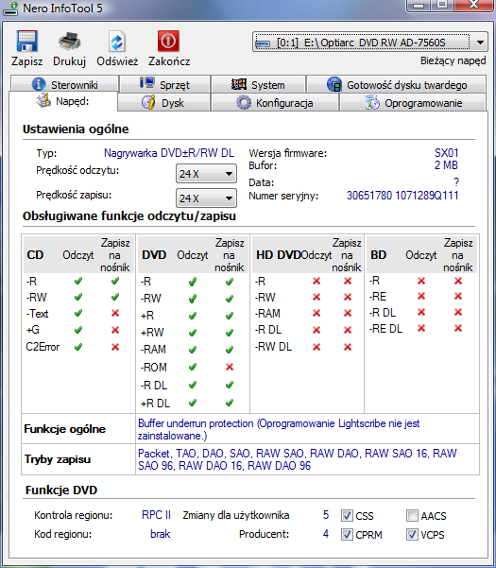
Task: Click the C2Error row label
Action: click(x=43, y=347)
